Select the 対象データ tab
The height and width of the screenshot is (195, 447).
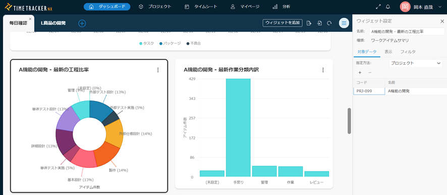pos(367,52)
